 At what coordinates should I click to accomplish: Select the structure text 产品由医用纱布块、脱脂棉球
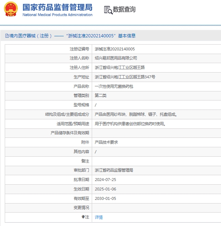(136, 114)
